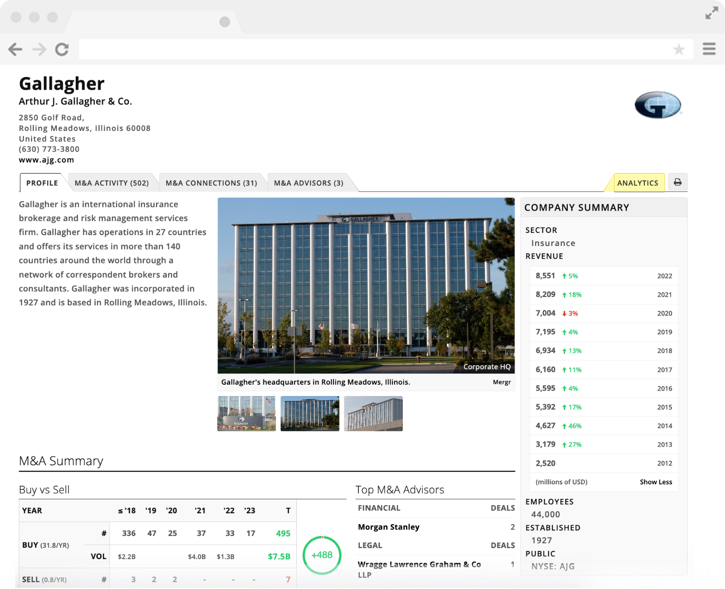Viewport: 725px width, 589px height.
Task: Click the Morgan Stanley advisor entry
Action: point(388,526)
